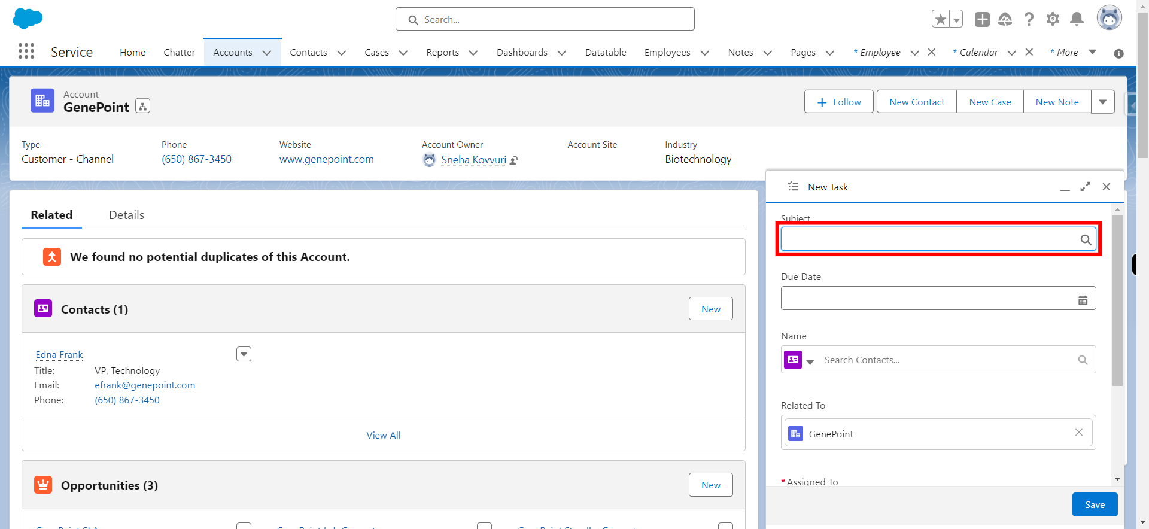1149x529 pixels.
Task: Click the Contacts related list icon
Action: (43, 308)
